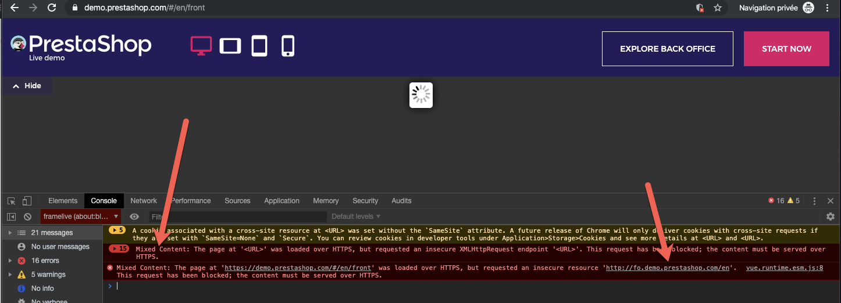Click the 5 warnings counter in DevTools toolbar

[x=793, y=201]
